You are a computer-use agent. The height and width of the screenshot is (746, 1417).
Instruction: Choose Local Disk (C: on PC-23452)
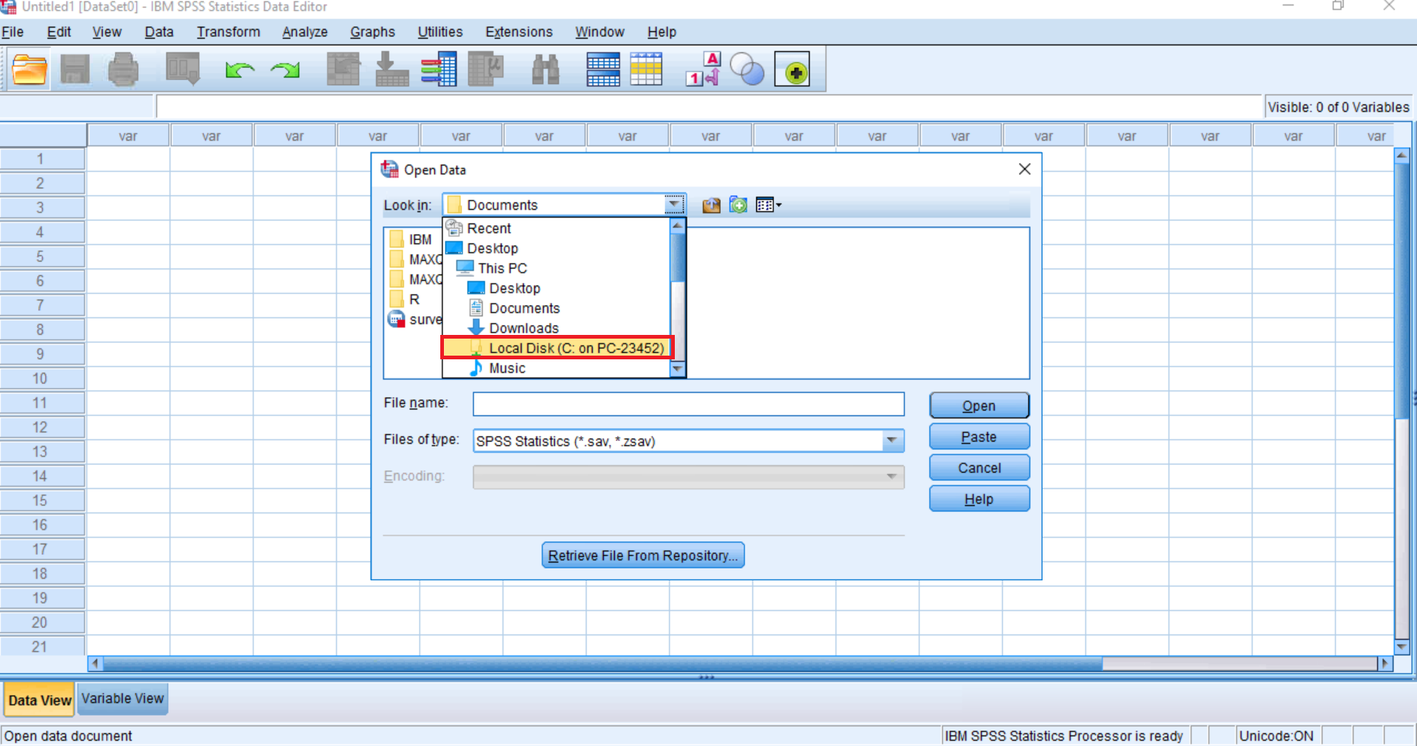click(x=557, y=347)
